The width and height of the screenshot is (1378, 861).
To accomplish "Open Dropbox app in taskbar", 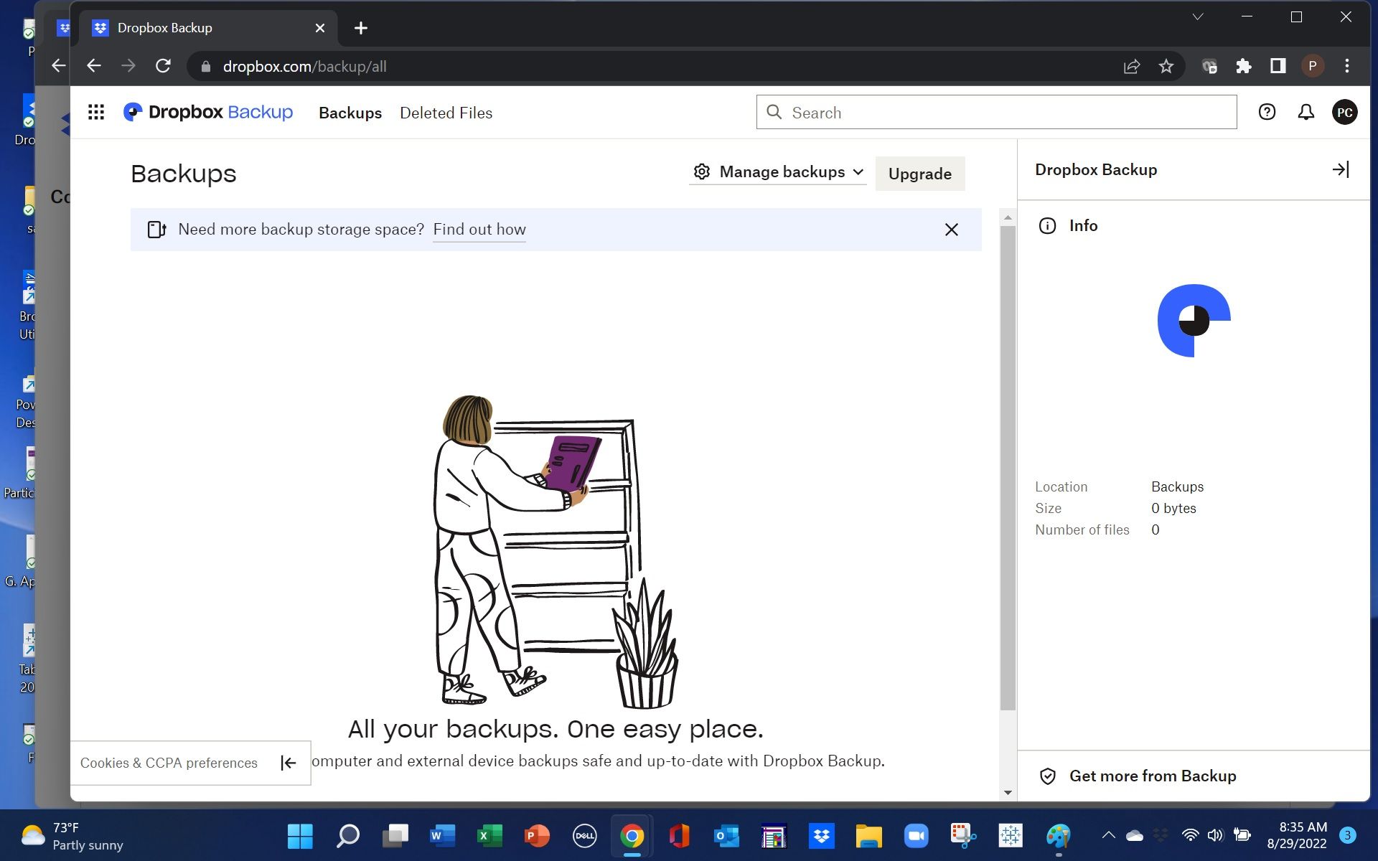I will coord(821,836).
